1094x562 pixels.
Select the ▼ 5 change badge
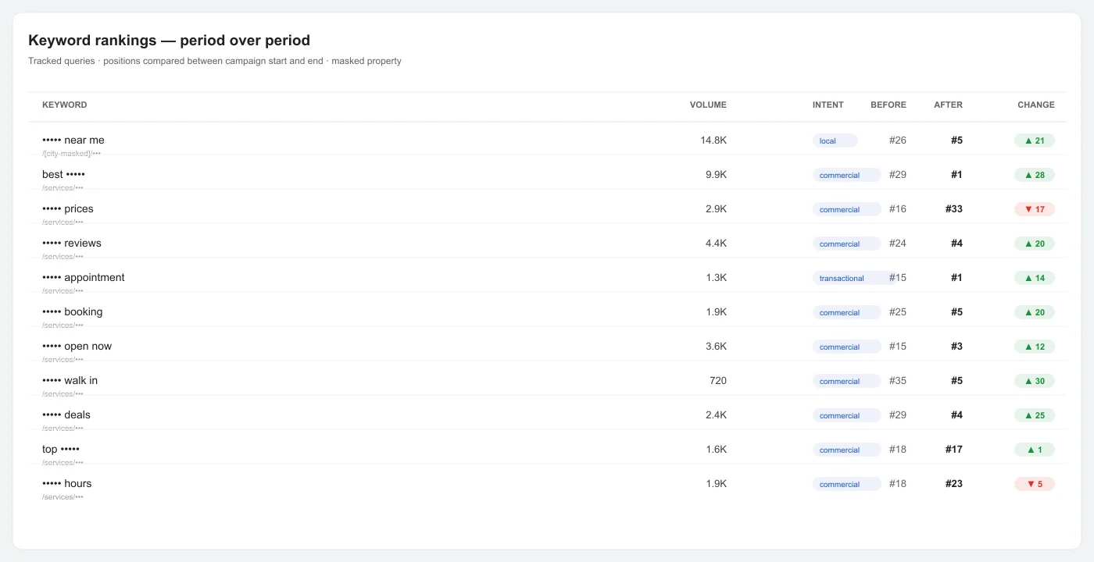tap(1035, 484)
